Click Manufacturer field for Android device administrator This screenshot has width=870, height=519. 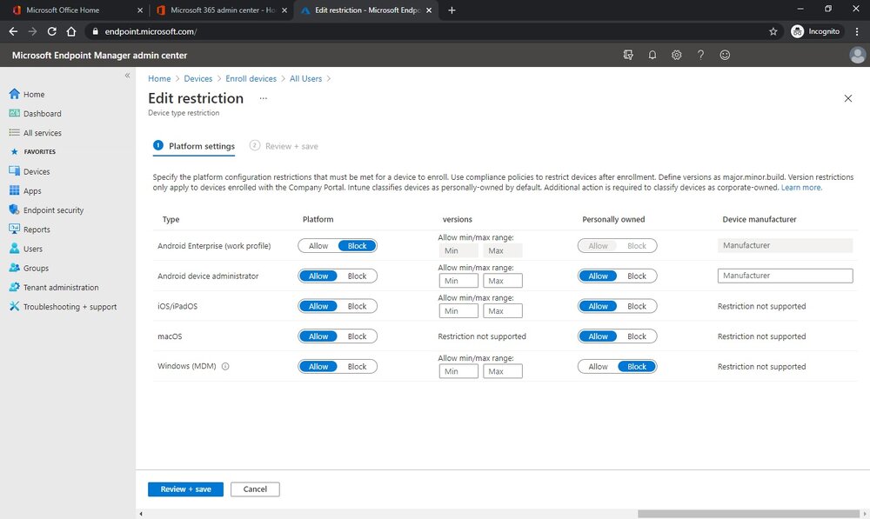(x=785, y=276)
